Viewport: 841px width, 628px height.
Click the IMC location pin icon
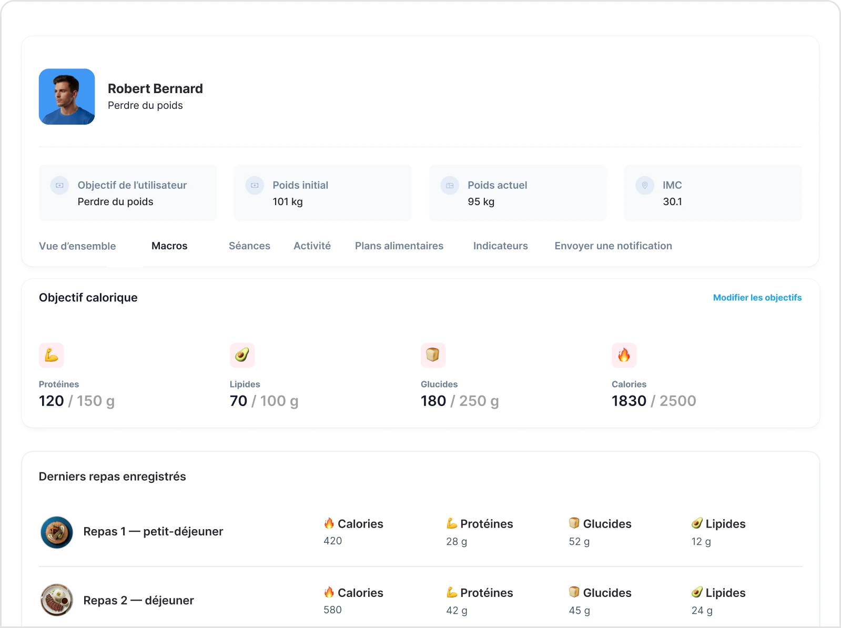point(645,185)
